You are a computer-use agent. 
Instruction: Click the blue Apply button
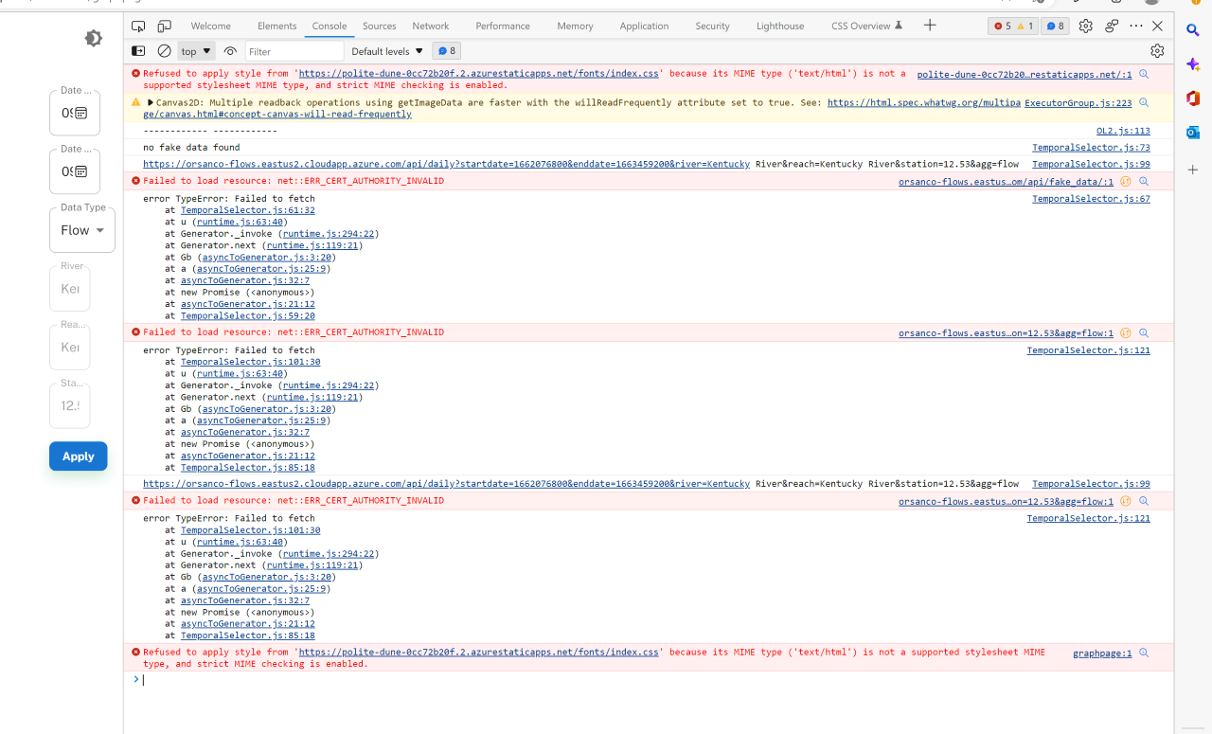point(79,457)
